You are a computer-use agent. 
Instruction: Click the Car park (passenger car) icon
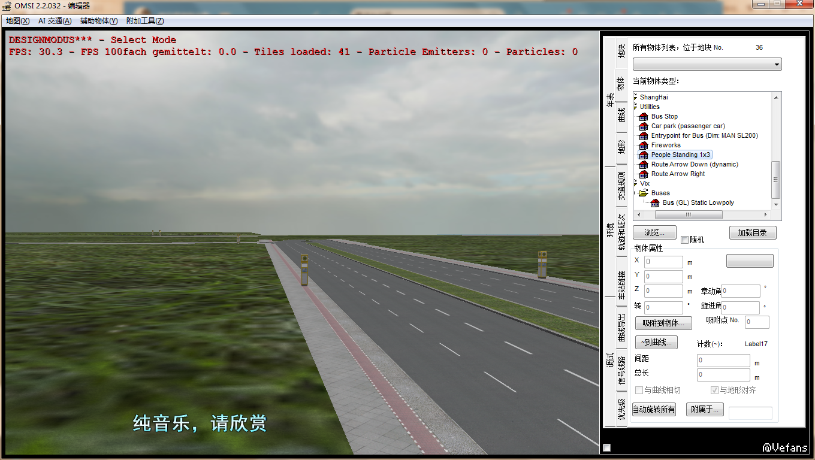coord(644,126)
